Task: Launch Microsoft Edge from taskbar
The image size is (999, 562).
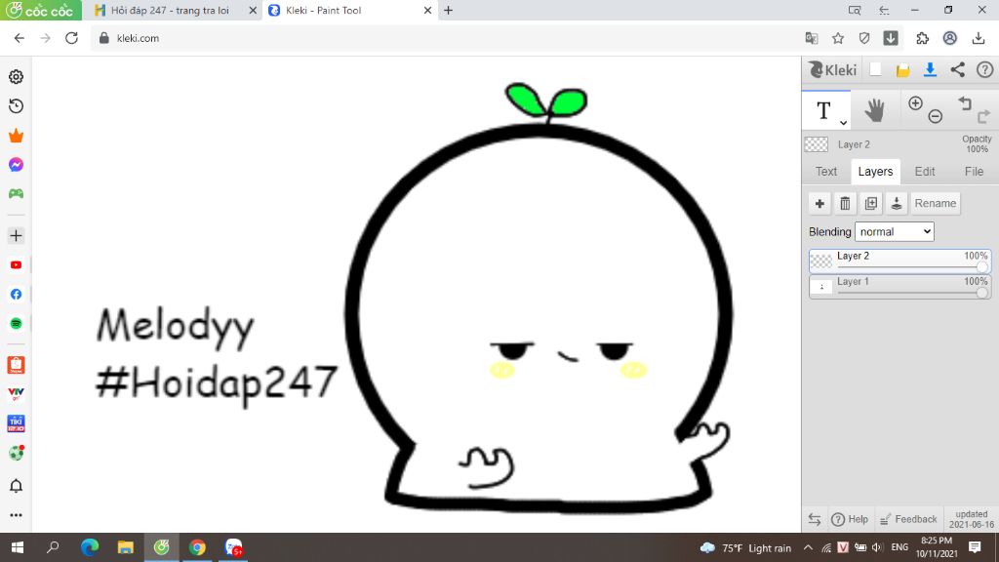Action: coord(90,547)
